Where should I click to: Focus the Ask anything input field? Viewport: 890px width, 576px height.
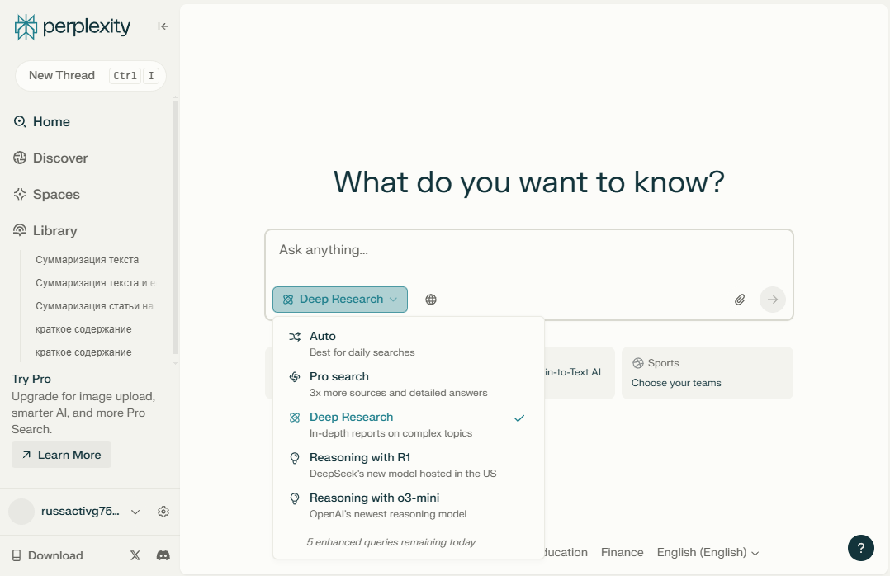(529, 250)
